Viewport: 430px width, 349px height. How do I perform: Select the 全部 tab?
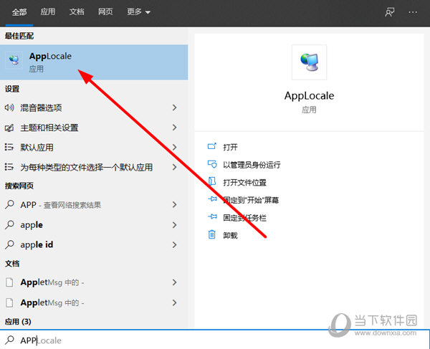tap(19, 12)
